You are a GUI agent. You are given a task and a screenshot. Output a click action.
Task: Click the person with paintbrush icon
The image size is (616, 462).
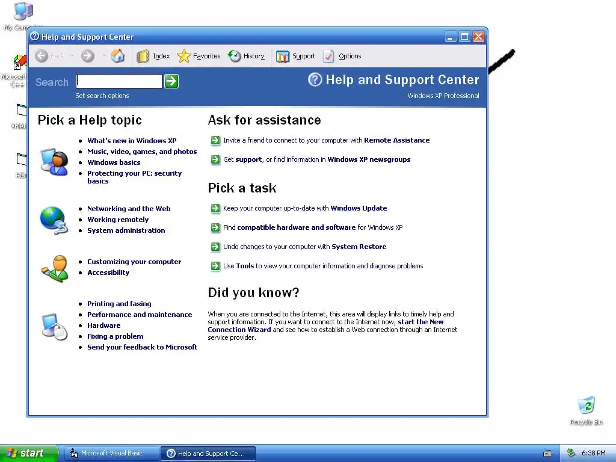click(54, 269)
